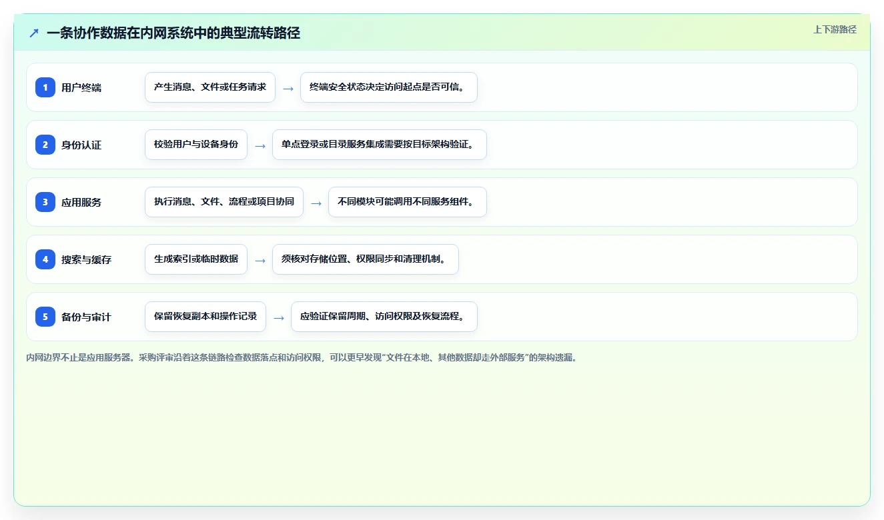This screenshot has width=884, height=520.
Task: Click the 不同模块可能调用不同服务组件 box
Action: [408, 202]
